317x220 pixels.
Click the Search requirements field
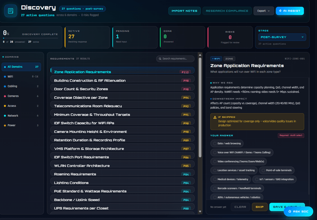point(175,59)
